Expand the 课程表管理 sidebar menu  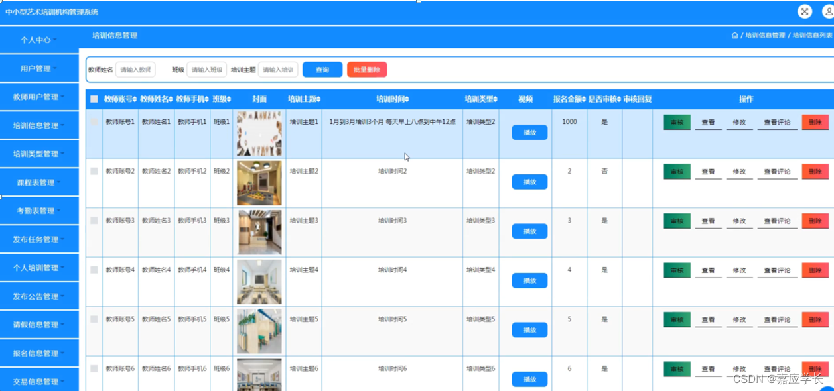click(39, 182)
